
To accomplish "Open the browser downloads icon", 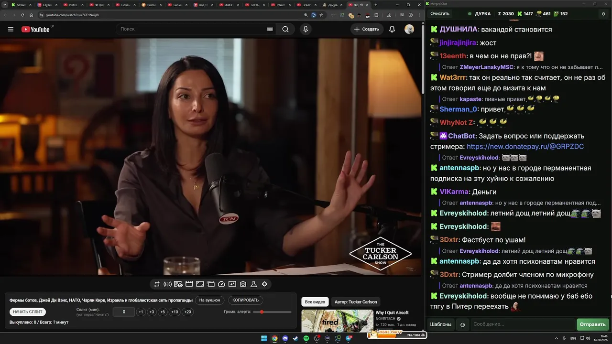I will tap(389, 15).
